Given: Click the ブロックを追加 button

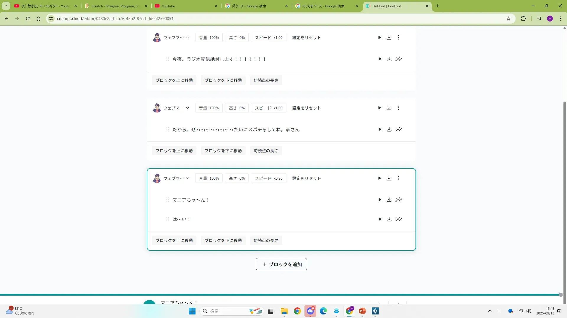Looking at the screenshot, I should click(x=281, y=264).
